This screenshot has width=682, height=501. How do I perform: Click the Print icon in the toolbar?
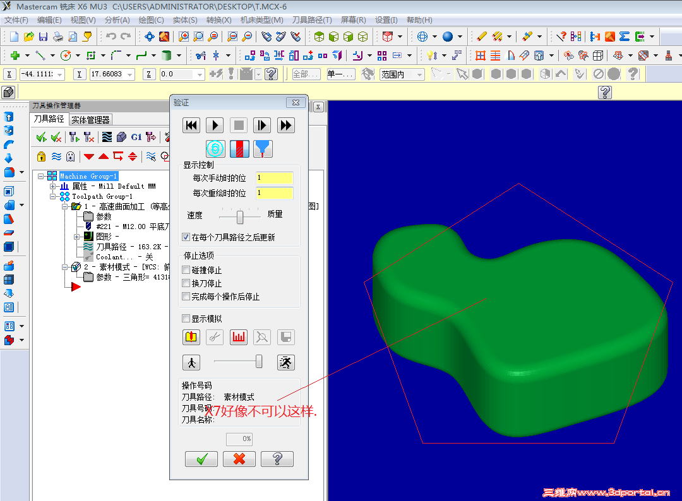[58, 37]
